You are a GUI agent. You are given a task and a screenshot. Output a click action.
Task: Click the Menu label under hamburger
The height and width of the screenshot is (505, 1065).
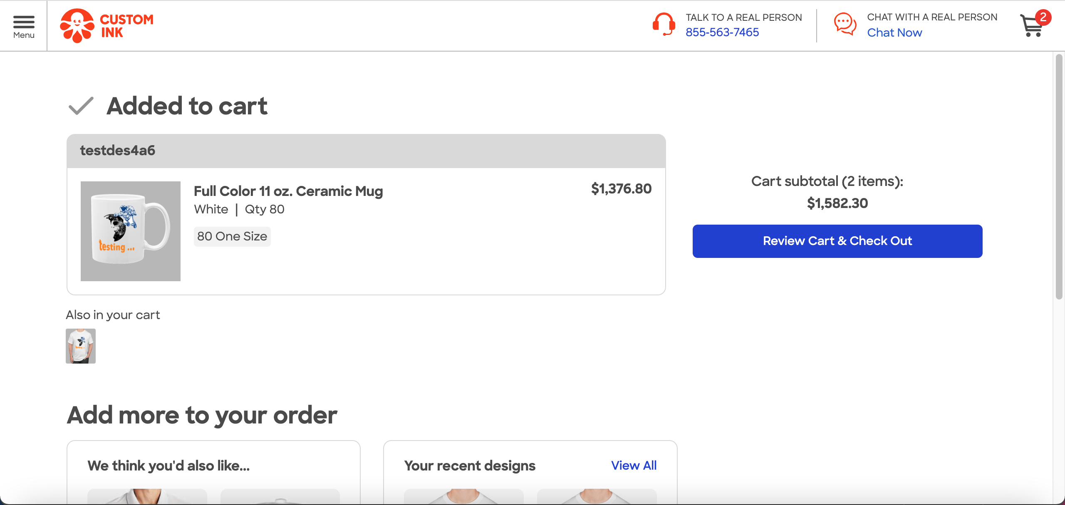pyautogui.click(x=24, y=35)
